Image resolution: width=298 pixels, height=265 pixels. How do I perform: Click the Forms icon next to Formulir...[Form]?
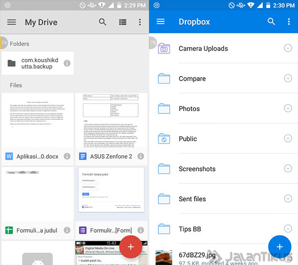[82, 230]
